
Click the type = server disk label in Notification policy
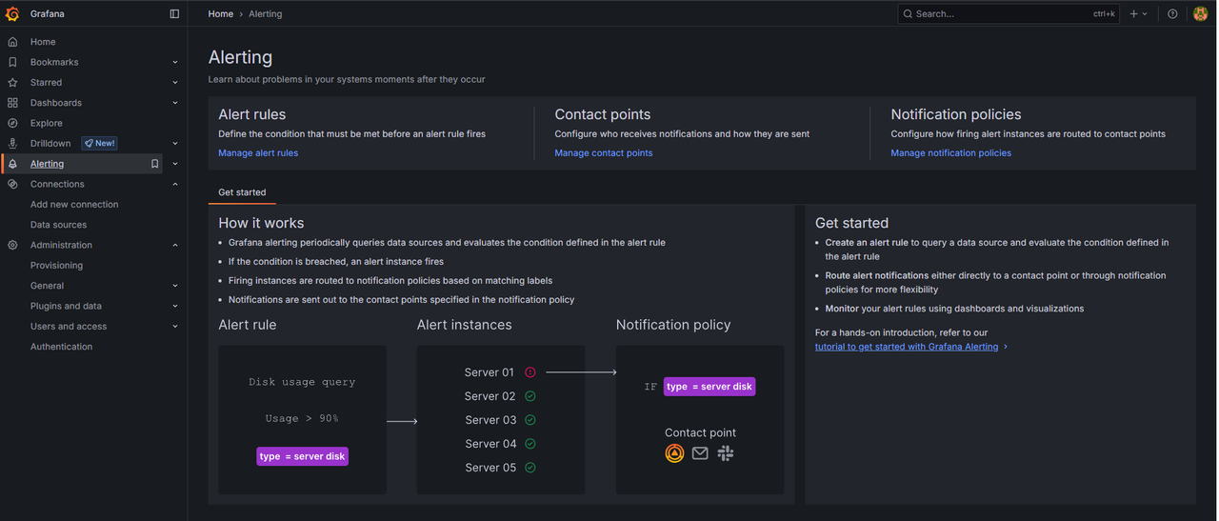(x=709, y=386)
